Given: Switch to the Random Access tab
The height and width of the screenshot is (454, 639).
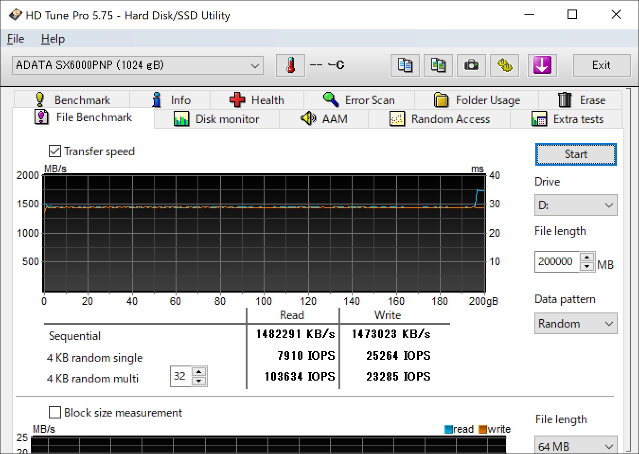Looking at the screenshot, I should pyautogui.click(x=439, y=119).
